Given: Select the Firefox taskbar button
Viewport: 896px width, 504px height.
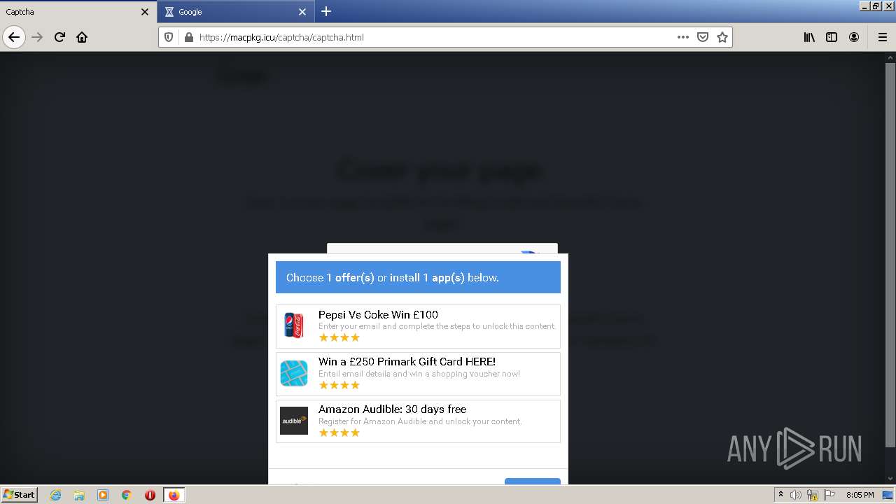Looking at the screenshot, I should pos(174,495).
